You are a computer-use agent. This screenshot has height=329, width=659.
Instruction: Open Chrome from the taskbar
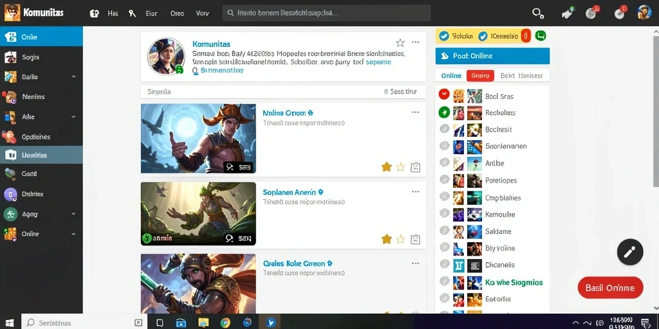[225, 323]
